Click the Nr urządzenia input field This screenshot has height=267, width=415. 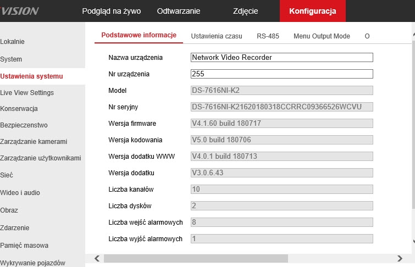click(281, 74)
